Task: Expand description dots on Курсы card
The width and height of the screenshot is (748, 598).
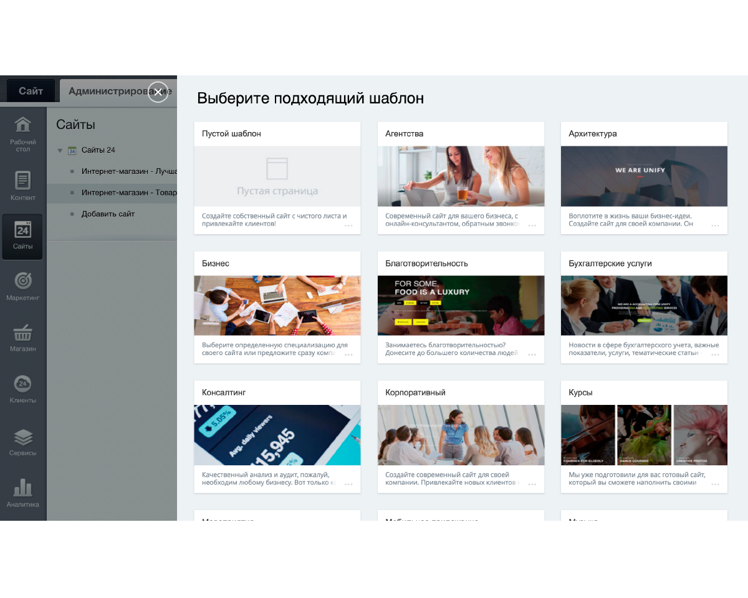Action: [x=715, y=484]
